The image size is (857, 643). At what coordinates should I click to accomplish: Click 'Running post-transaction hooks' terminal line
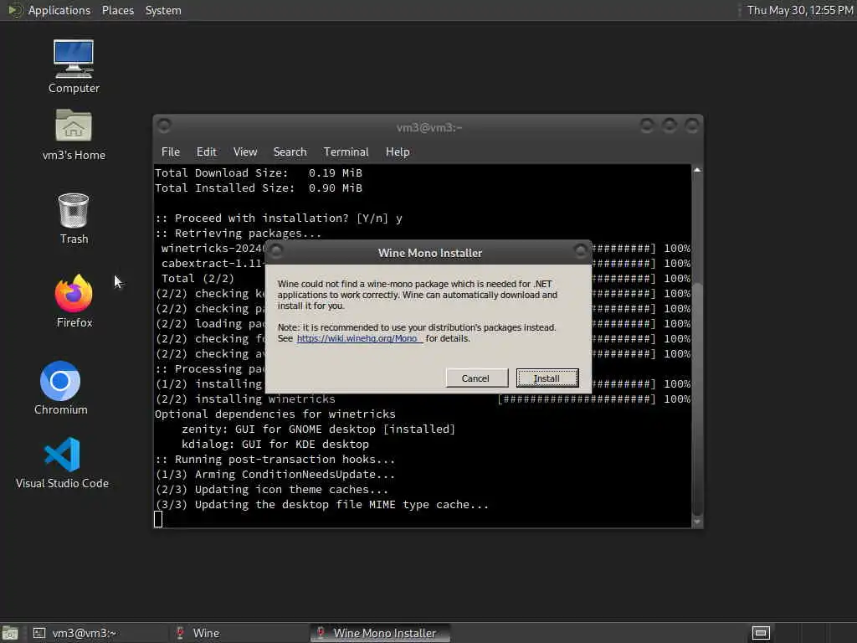click(275, 460)
